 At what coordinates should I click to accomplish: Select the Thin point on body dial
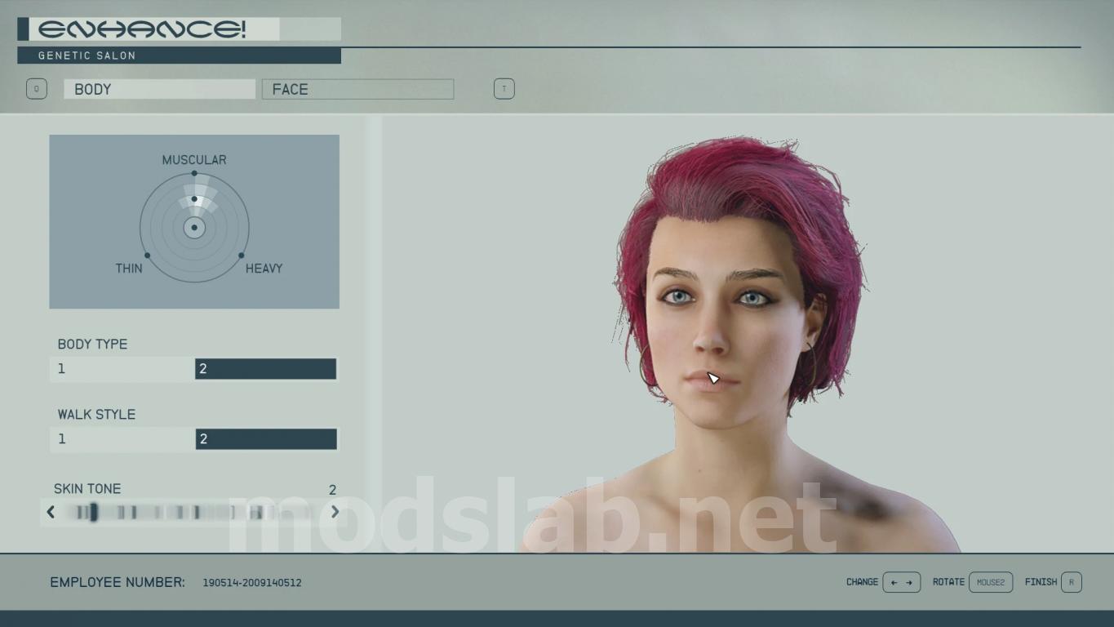[147, 256]
